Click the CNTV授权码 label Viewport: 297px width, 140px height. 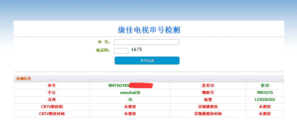coord(52,107)
